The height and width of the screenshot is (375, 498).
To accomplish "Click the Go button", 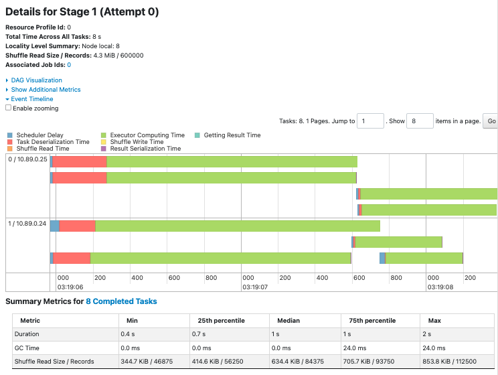I will click(491, 121).
